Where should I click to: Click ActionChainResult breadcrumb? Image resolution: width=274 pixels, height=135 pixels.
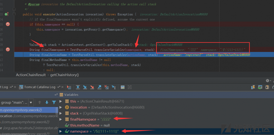point(31,75)
